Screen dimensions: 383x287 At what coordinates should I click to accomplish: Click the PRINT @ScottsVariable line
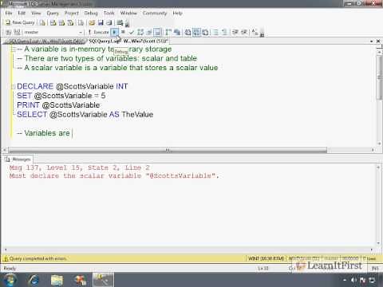pos(58,105)
